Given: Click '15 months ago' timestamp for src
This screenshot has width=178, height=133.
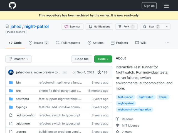Looking at the screenshot, I should 98,91.
